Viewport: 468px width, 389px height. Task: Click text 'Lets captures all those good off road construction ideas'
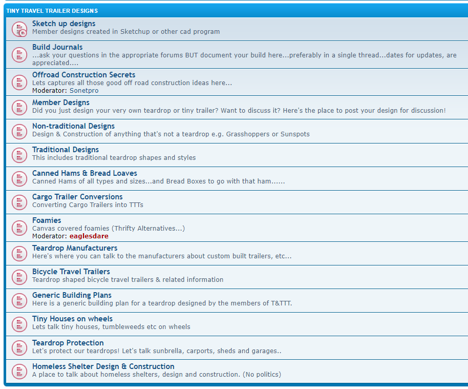point(132,83)
